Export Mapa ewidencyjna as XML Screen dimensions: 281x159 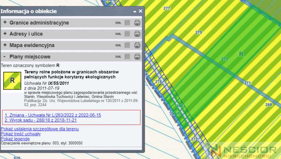click(x=118, y=45)
